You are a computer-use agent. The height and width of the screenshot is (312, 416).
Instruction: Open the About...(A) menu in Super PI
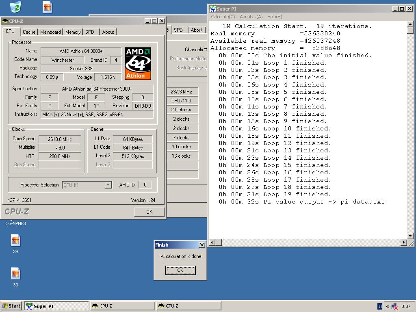coord(251,17)
